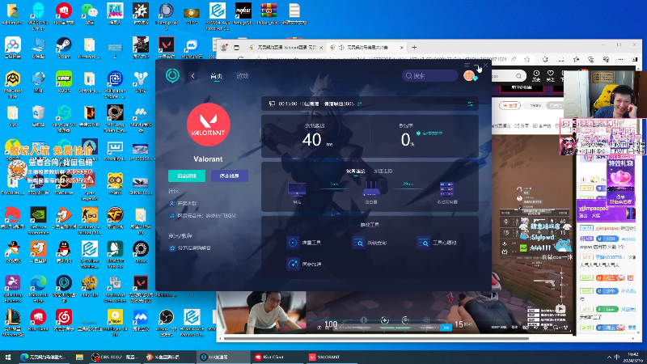Click the Valorant game logo
This screenshot has height=364, width=647.
click(x=208, y=125)
